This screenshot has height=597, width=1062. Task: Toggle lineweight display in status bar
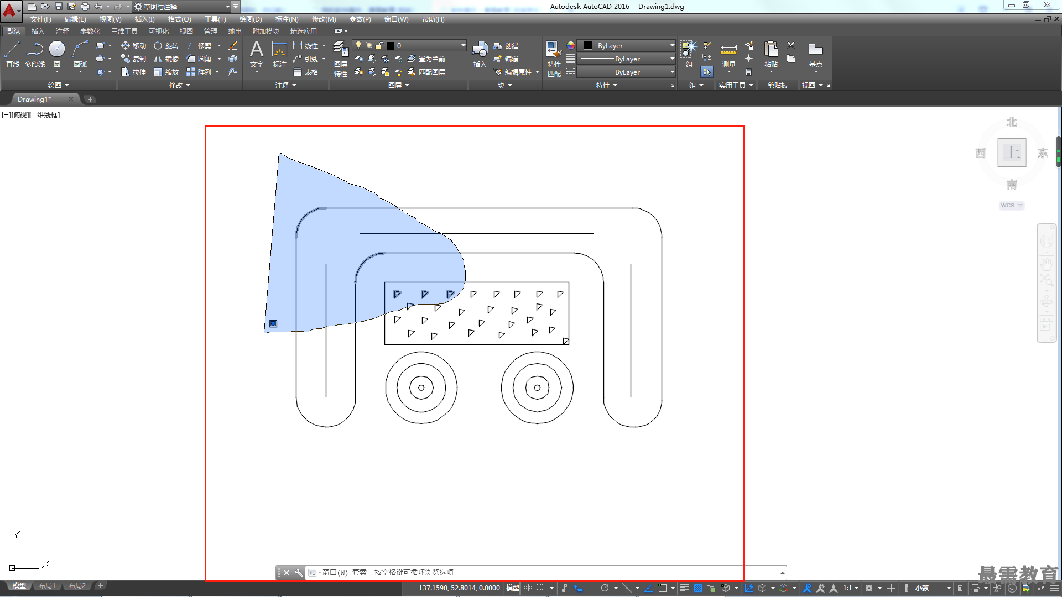coord(684,588)
